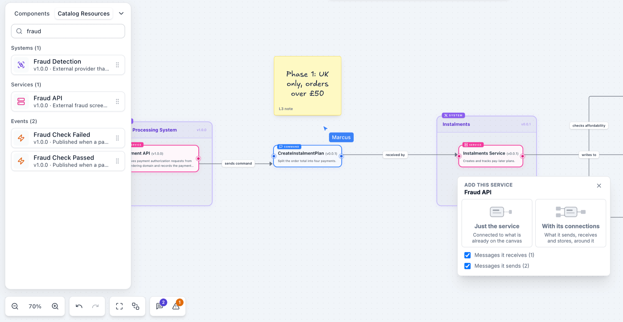Undo the last canvas action
The width and height of the screenshot is (623, 322).
(79, 306)
